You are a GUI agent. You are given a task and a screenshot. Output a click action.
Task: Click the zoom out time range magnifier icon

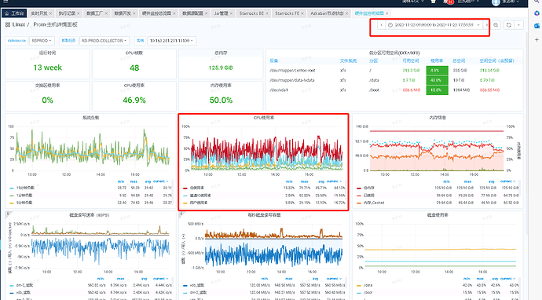coord(496,25)
